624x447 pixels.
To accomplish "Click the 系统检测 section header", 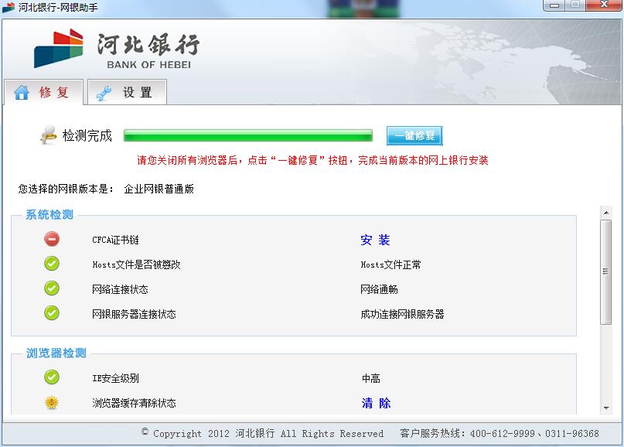I will [49, 214].
